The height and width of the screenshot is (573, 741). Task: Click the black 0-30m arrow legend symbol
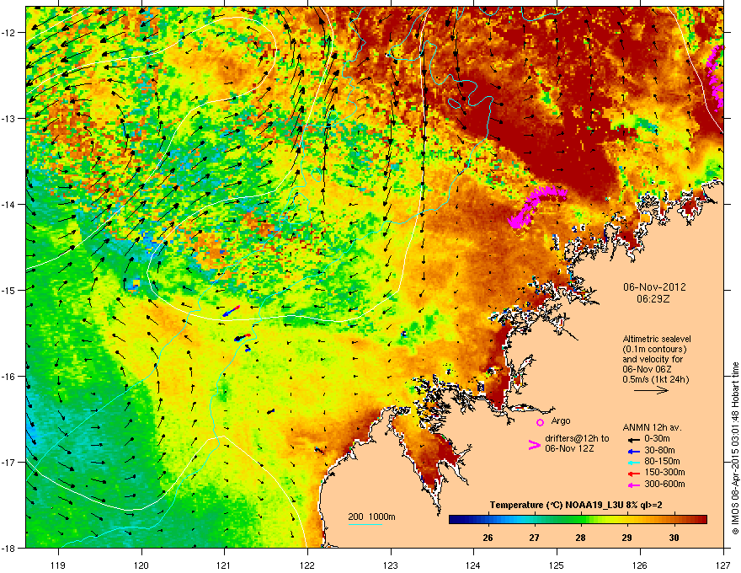tap(634, 439)
